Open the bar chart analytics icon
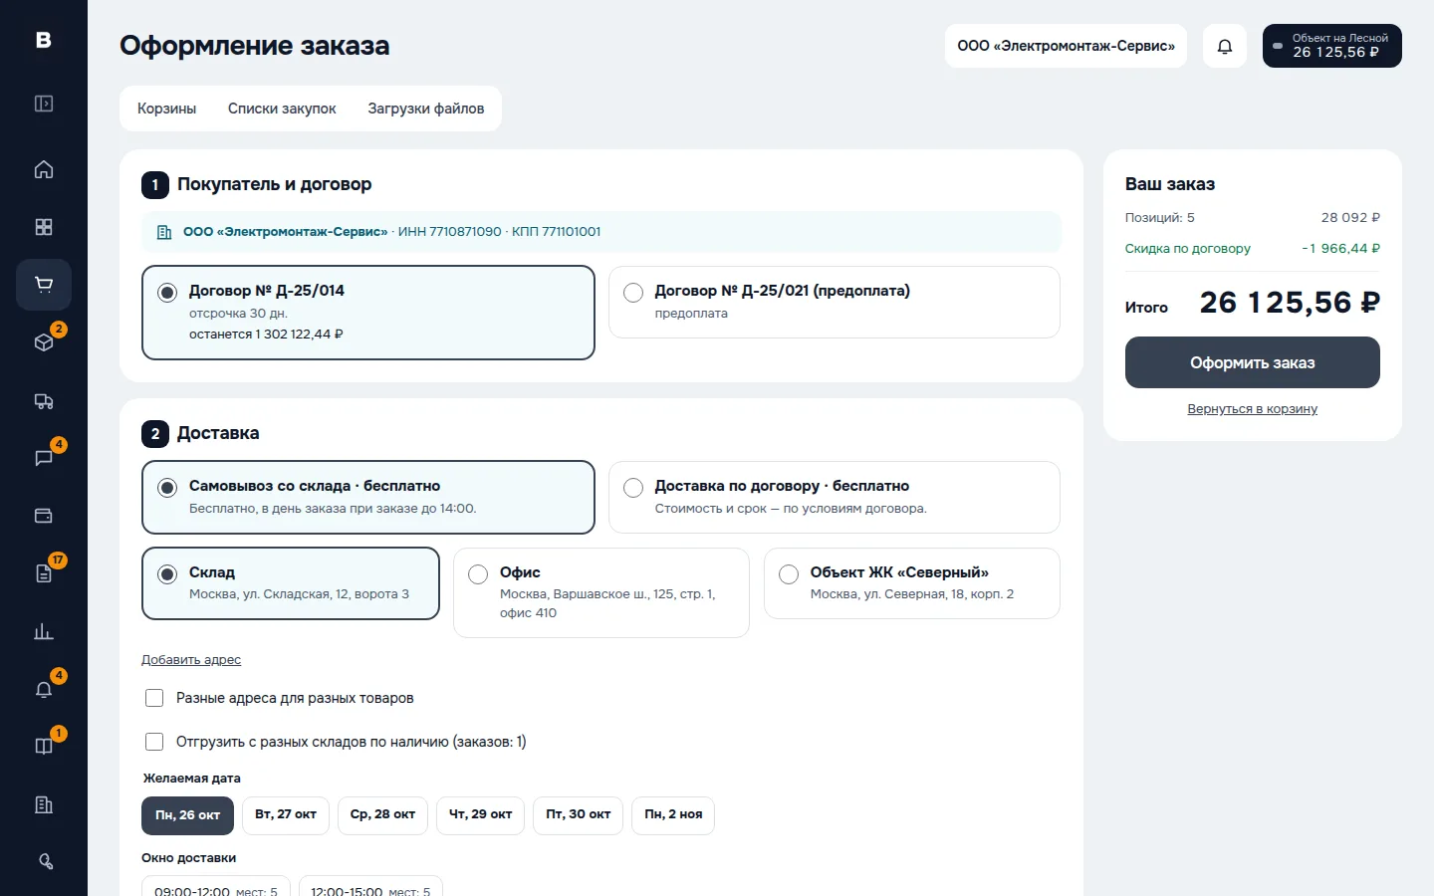The image size is (1434, 896). (x=44, y=631)
